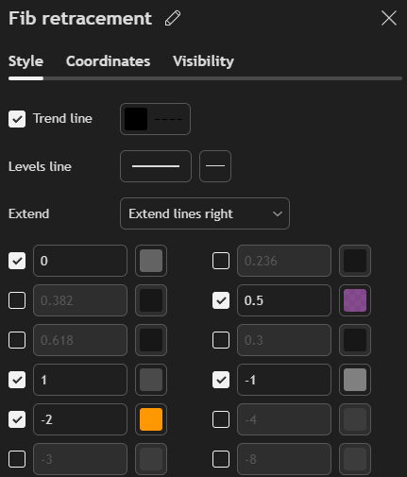Open gray color swatch for level 1

(x=151, y=380)
